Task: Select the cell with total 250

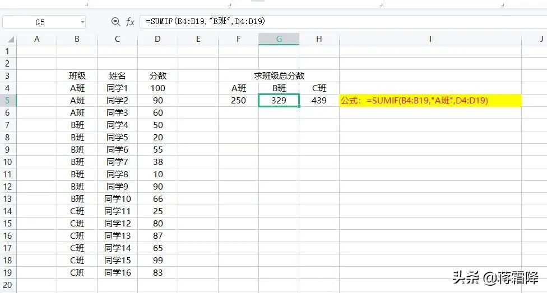Action: (238, 101)
